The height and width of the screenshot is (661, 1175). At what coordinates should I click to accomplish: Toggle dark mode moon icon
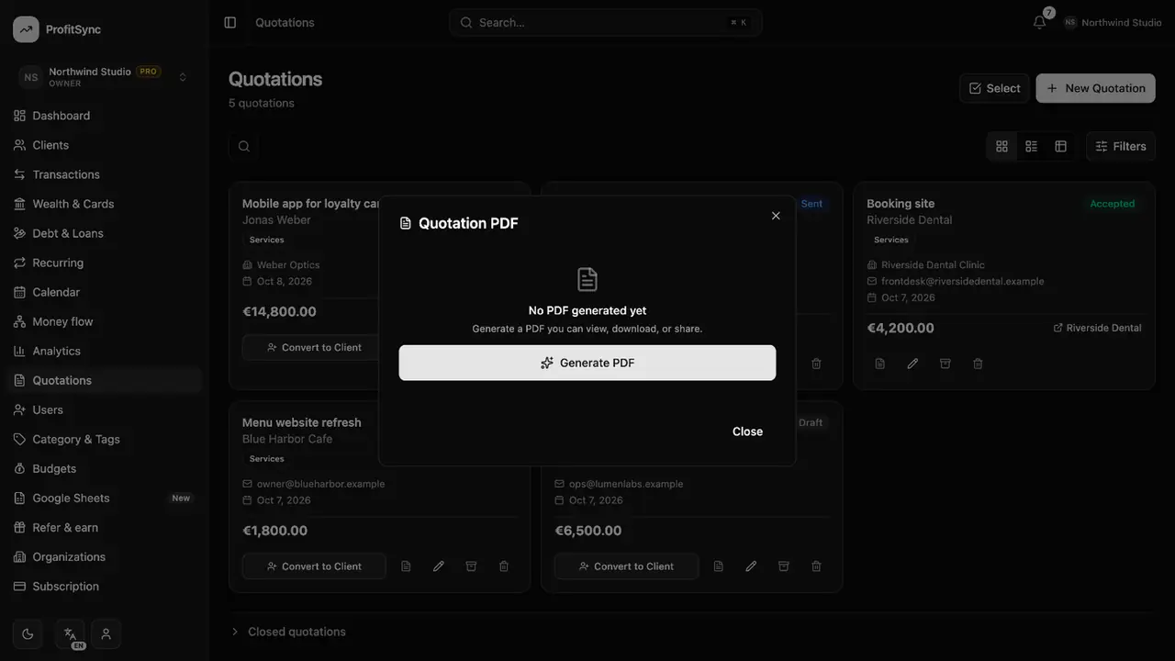28,633
